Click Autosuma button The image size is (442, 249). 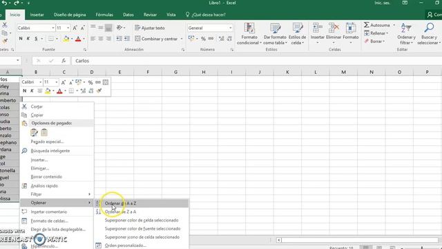pyautogui.click(x=377, y=25)
